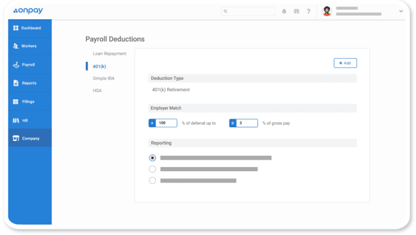This screenshot has width=416, height=235.
Task: Click the header search box
Action: point(248,12)
